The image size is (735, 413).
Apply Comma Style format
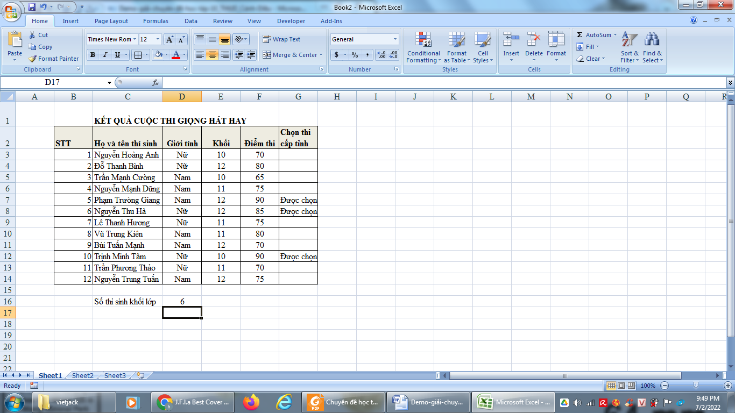[x=367, y=55]
